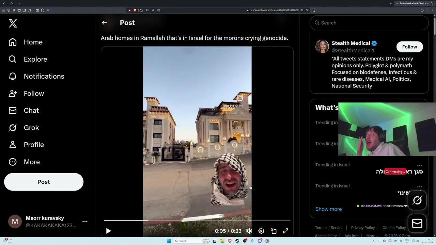
Task: Open options dots for fourth Trending in Israel
Action: (420, 186)
